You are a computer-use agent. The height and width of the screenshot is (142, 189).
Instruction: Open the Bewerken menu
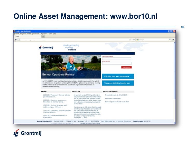[23, 34]
